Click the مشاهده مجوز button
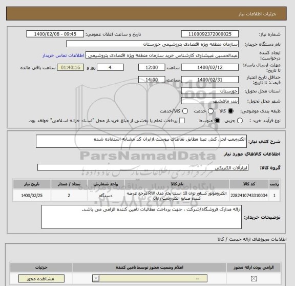 (x=41, y=279)
